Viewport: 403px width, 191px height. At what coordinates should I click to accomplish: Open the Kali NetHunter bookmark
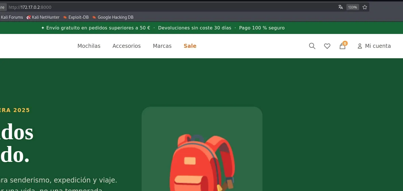coord(43,17)
